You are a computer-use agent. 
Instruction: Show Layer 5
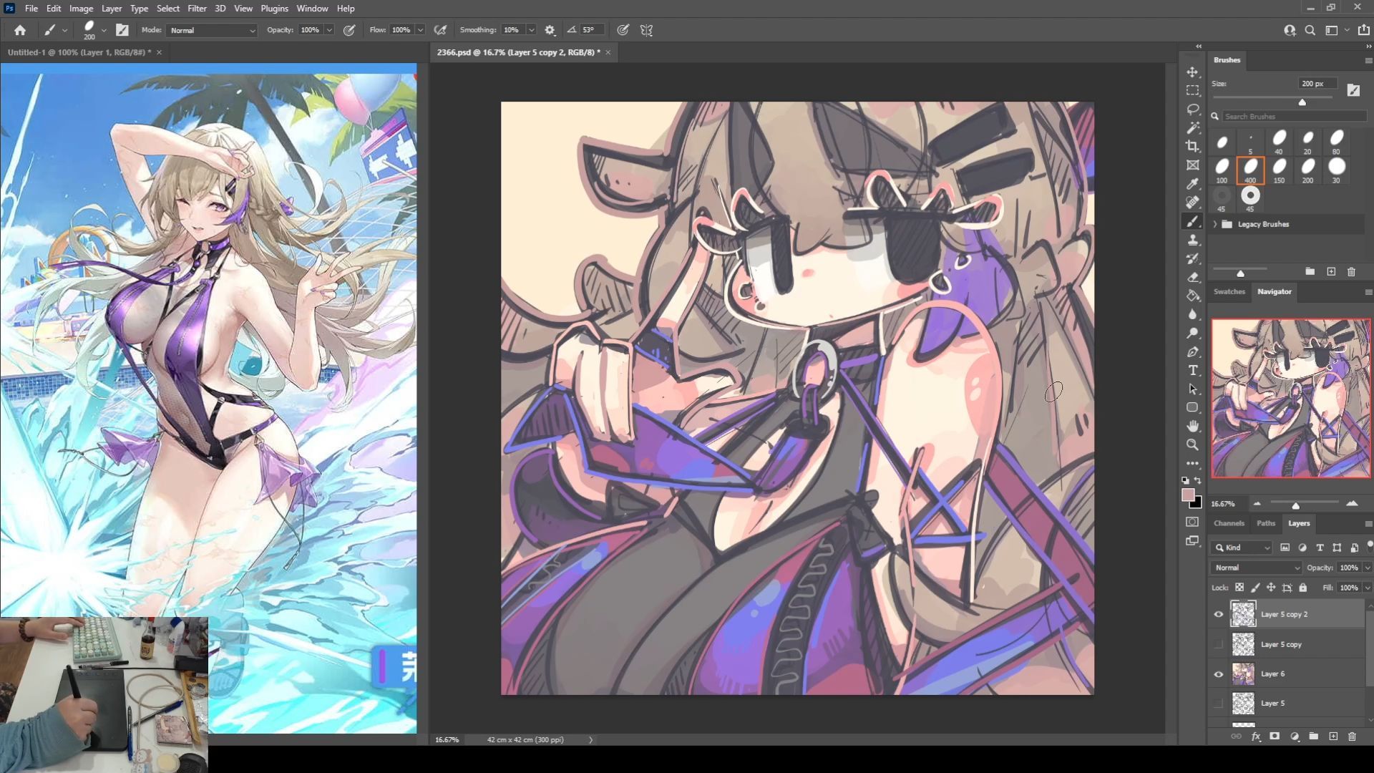[1218, 704]
